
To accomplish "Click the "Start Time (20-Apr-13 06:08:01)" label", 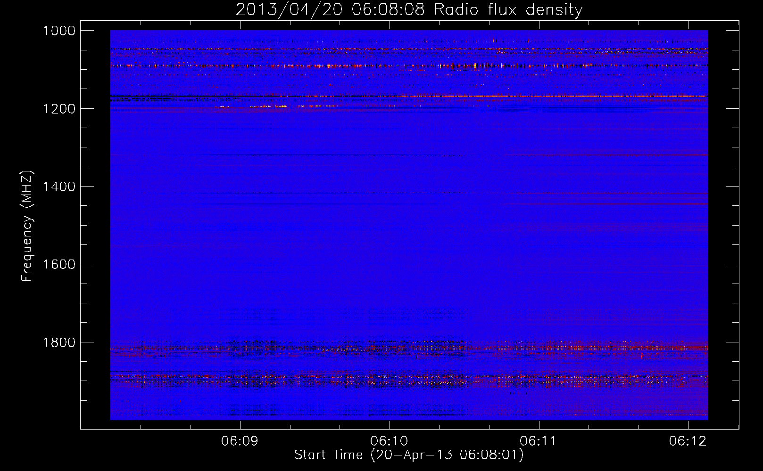I will tap(409, 455).
